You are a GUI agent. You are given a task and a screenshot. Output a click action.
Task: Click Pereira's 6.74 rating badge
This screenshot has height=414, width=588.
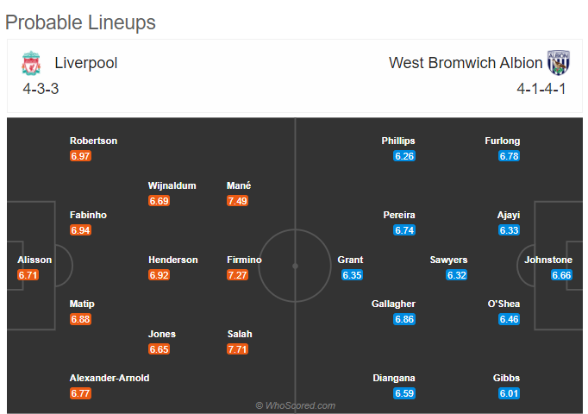tap(404, 230)
